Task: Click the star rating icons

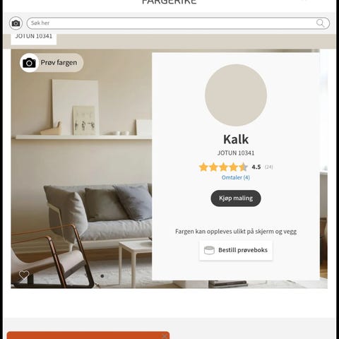Action: 223,167
